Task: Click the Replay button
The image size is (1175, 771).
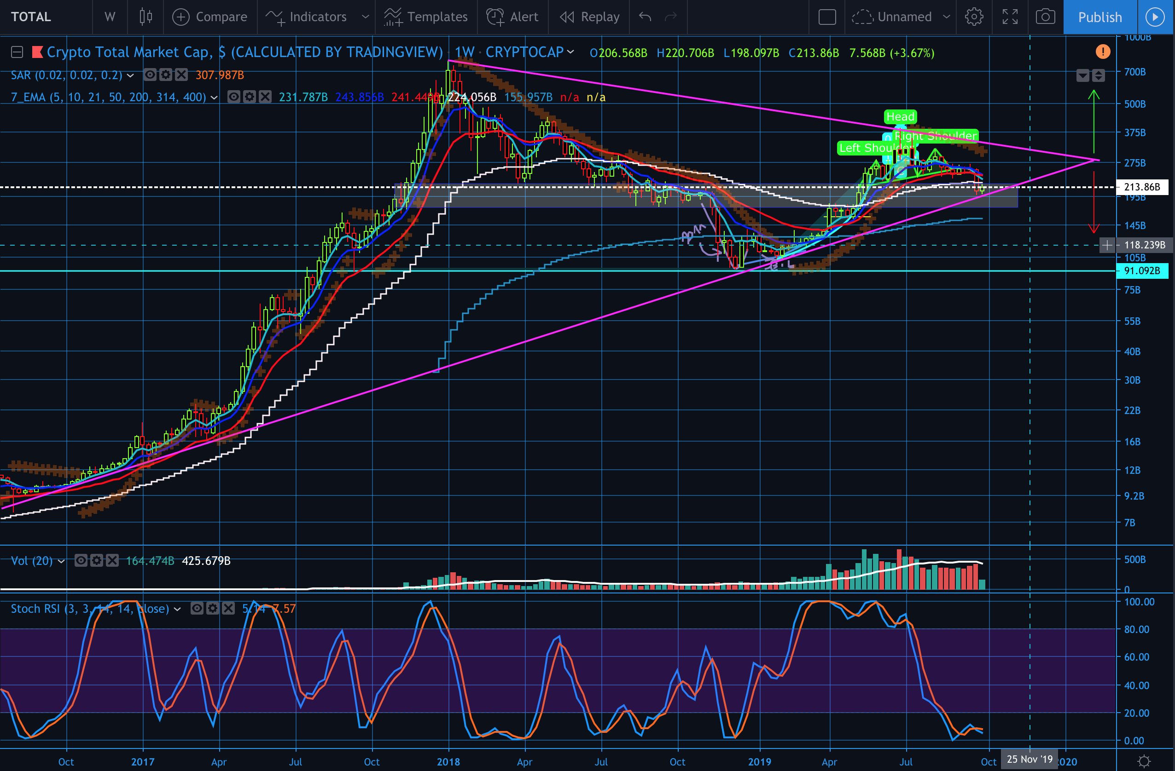Action: pos(589,17)
